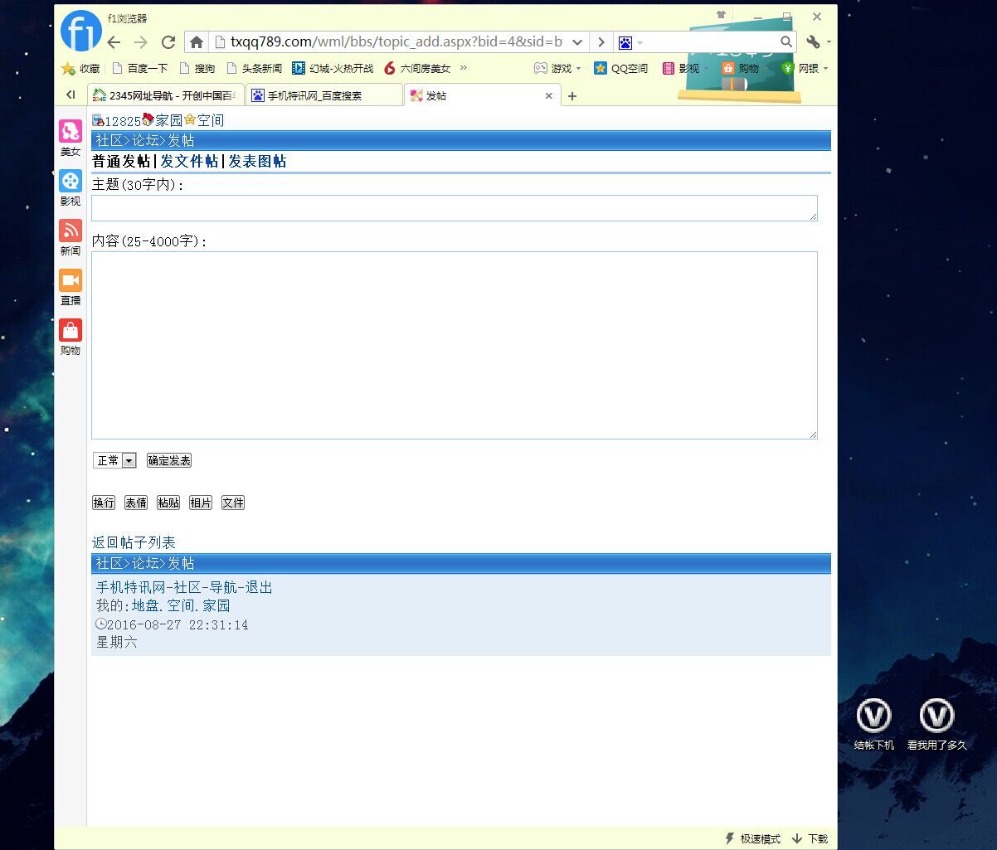This screenshot has width=997, height=850.
Task: Click the browser reload button
Action: pos(168,42)
